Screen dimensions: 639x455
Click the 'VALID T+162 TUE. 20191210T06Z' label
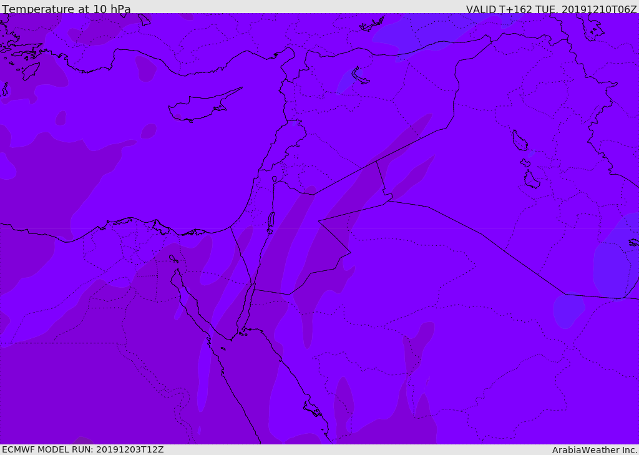pyautogui.click(x=551, y=9)
